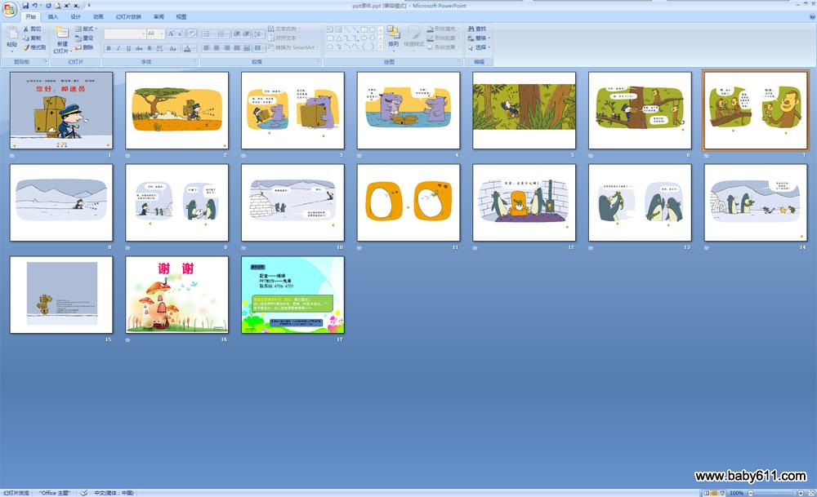Toggle text shadow formatting
817x497 pixels.
[150, 48]
